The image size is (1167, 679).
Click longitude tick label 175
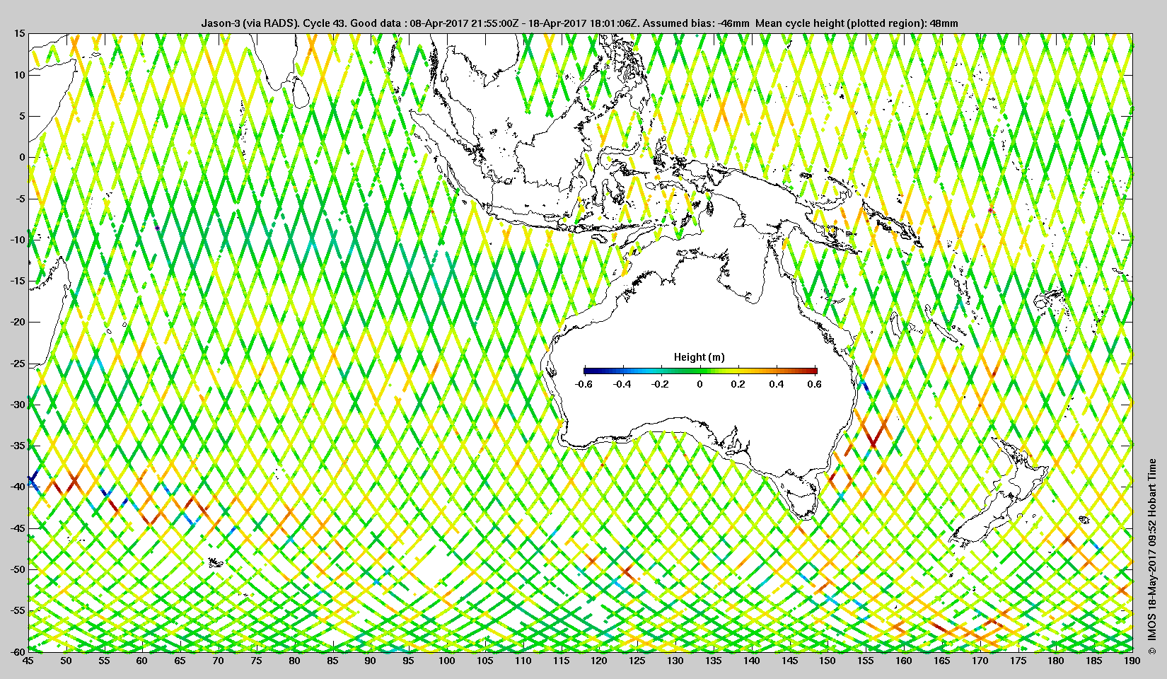tap(1018, 661)
